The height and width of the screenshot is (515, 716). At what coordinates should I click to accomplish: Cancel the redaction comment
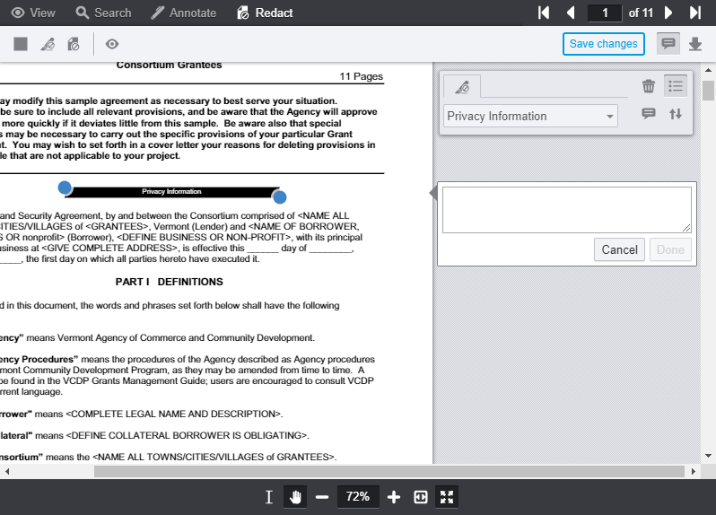pos(619,249)
